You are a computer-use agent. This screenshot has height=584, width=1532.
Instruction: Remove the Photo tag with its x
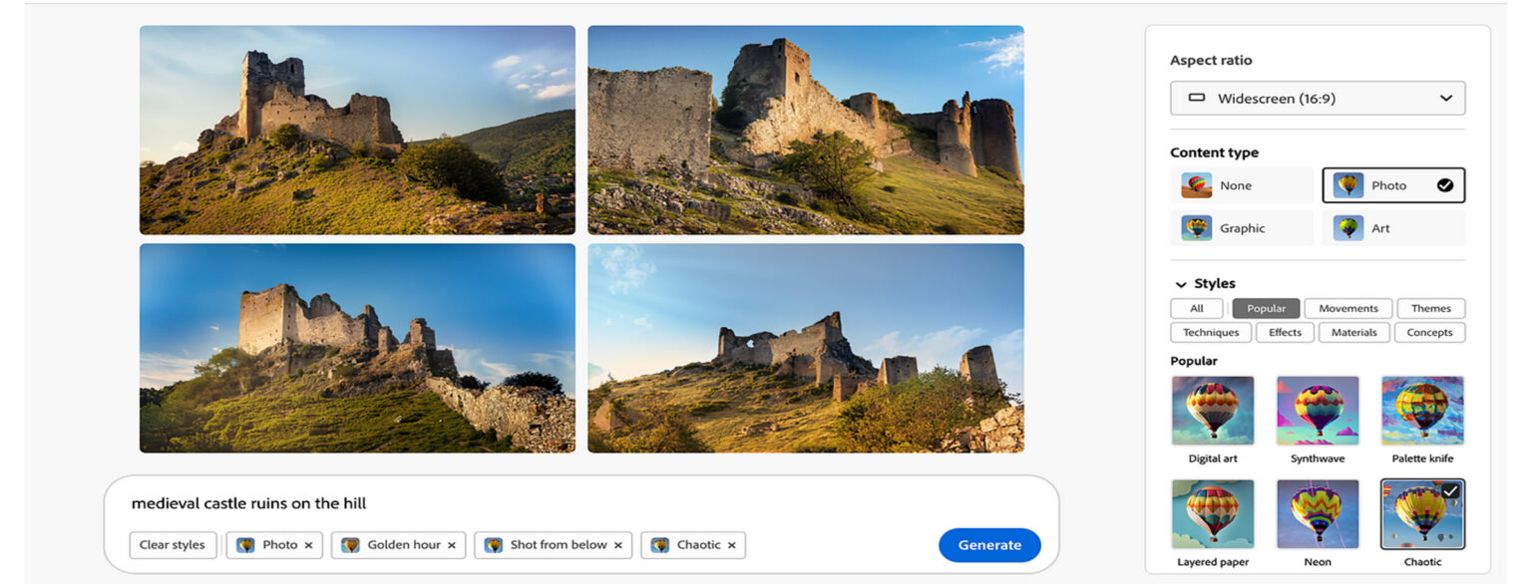(308, 545)
